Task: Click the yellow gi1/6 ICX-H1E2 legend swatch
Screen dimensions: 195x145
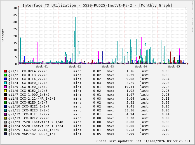Action: (6, 91)
